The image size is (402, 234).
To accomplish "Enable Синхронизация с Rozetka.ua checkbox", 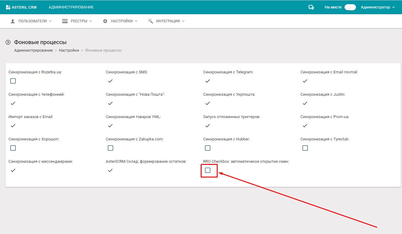I will tap(13, 81).
